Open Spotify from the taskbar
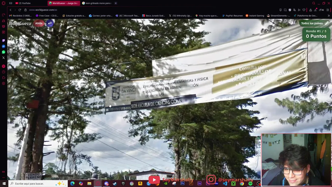 (x=250, y=184)
